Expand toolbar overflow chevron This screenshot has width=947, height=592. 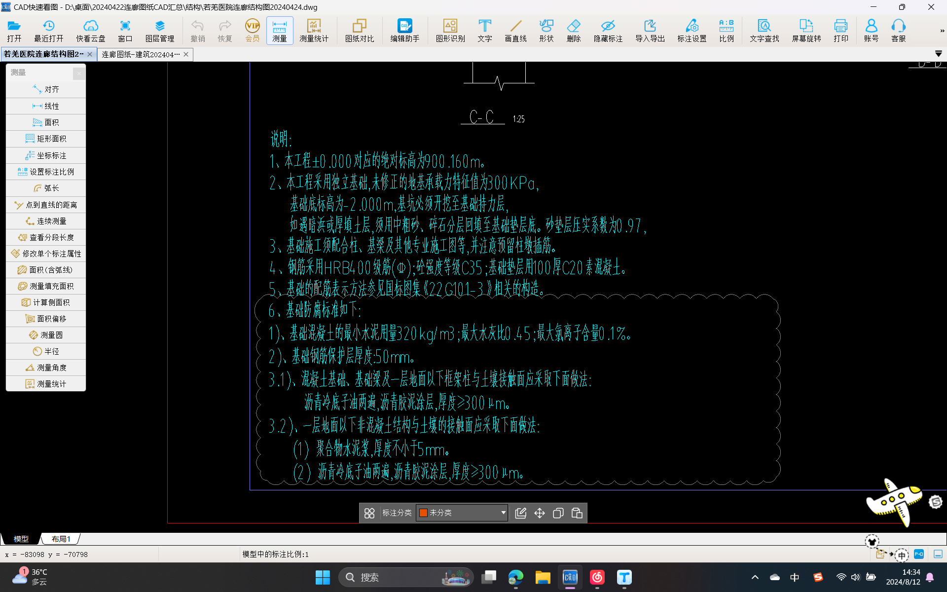tap(942, 31)
